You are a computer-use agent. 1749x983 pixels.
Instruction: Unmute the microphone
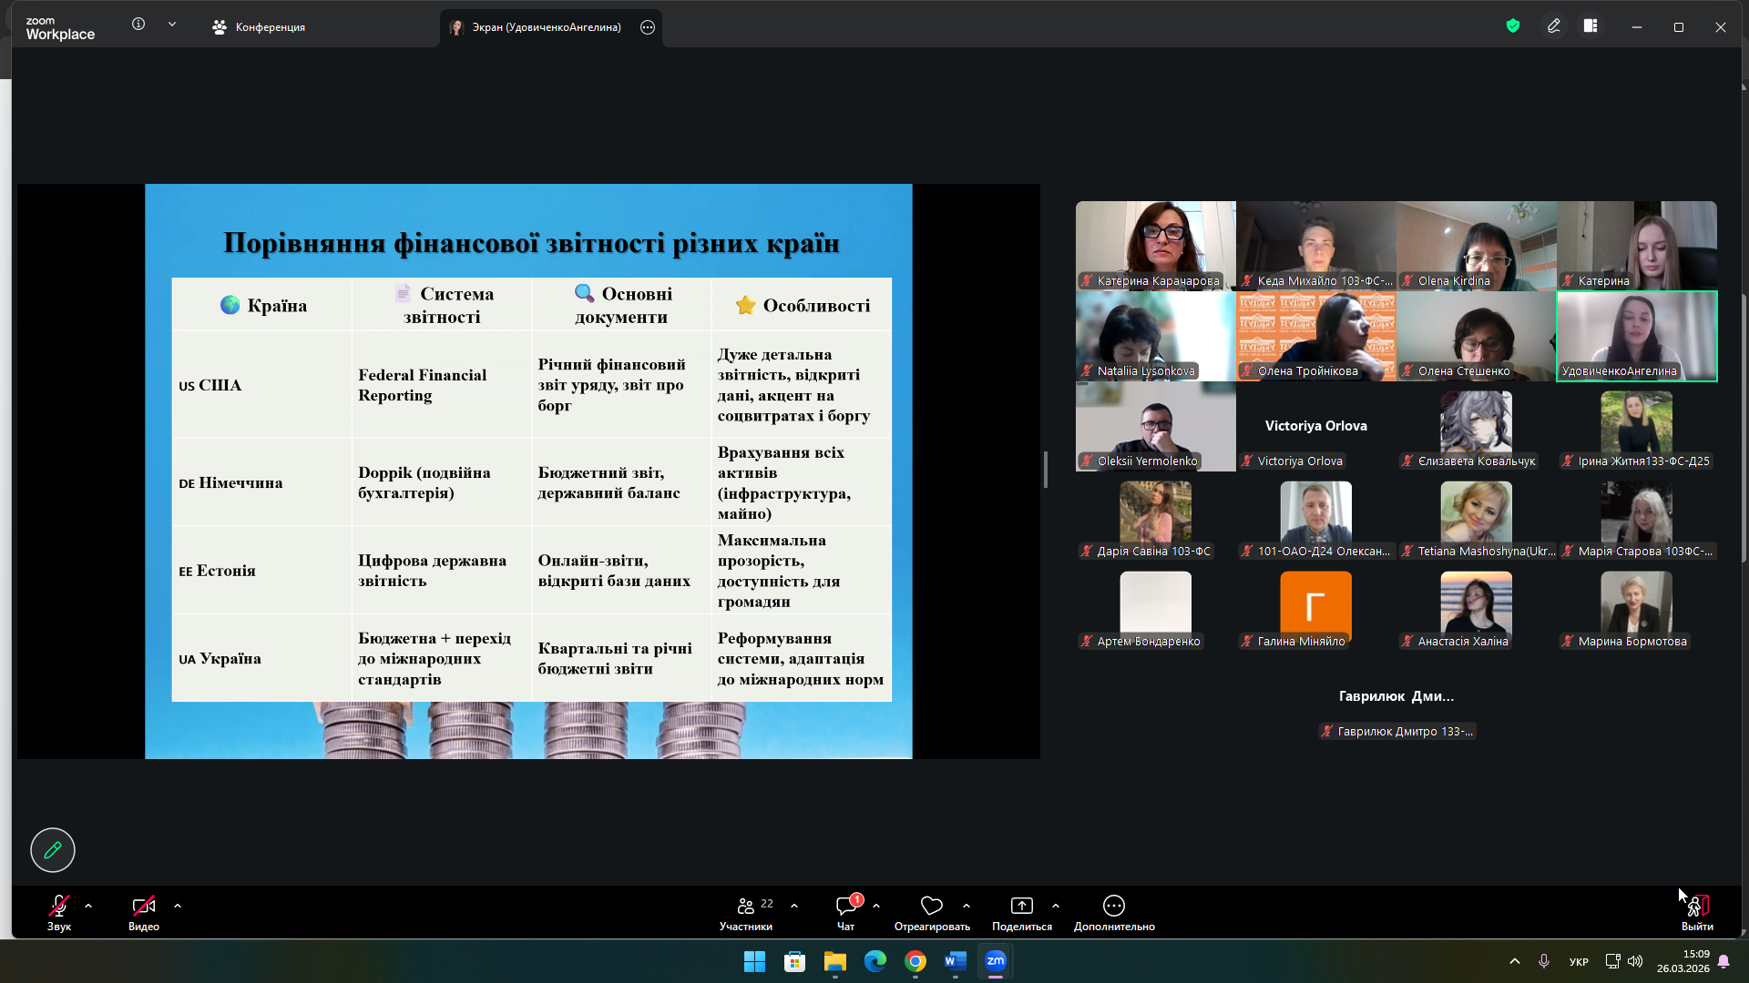59,906
